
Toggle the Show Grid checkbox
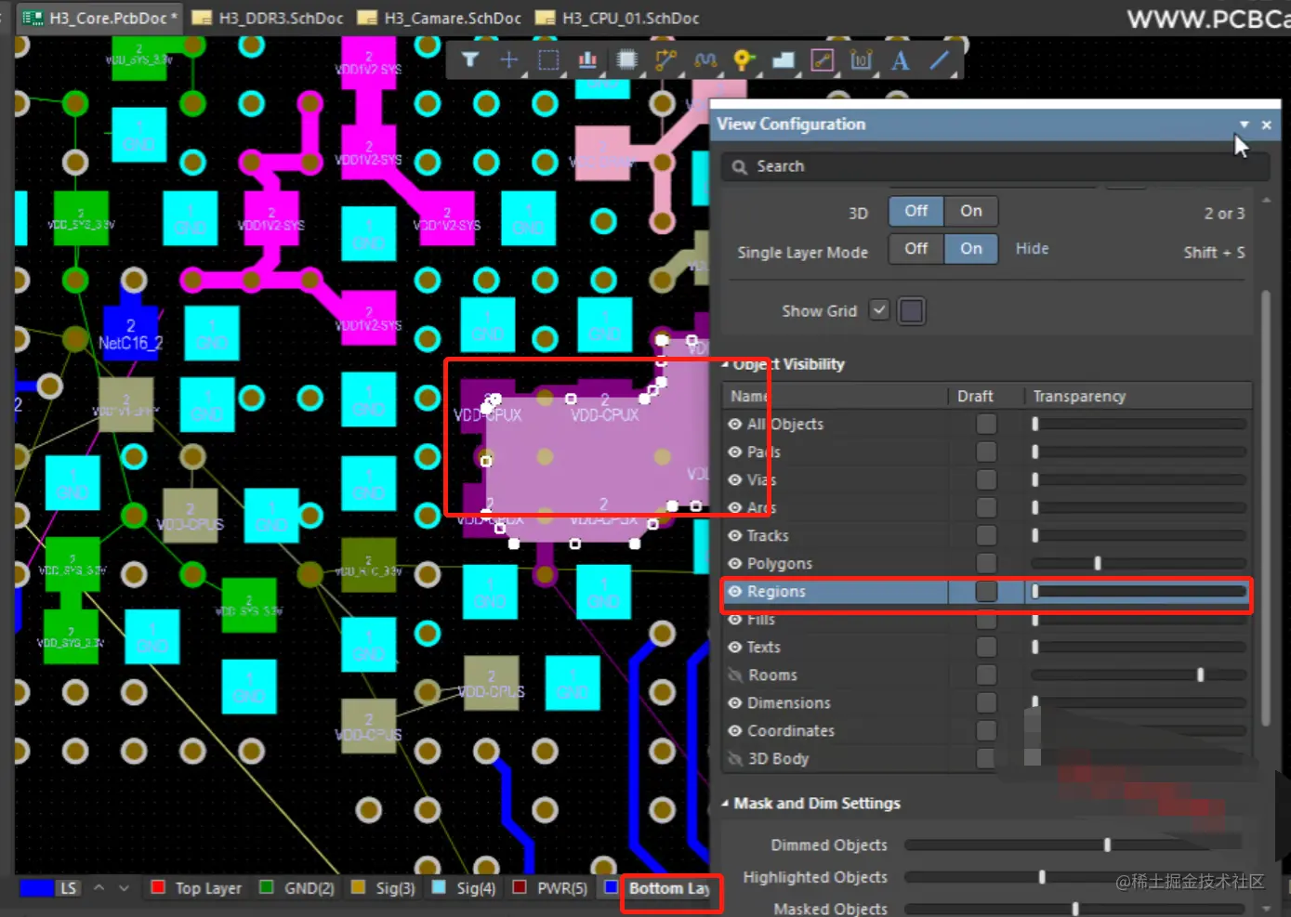coord(879,310)
